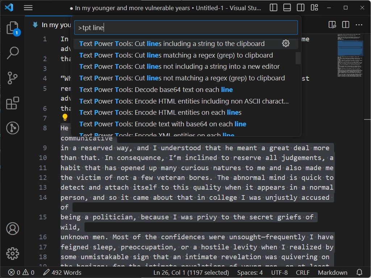Open the Source Control view

pyautogui.click(x=13, y=78)
